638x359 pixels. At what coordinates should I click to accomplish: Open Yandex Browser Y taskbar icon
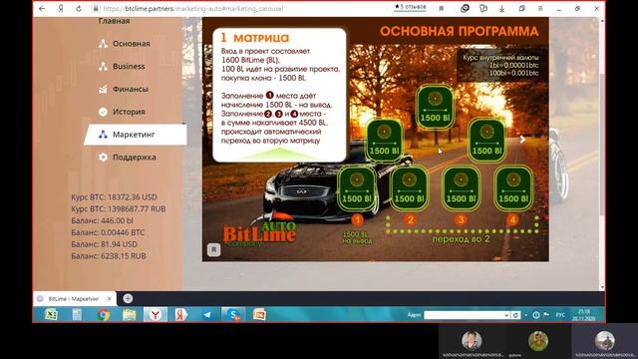pos(156,315)
